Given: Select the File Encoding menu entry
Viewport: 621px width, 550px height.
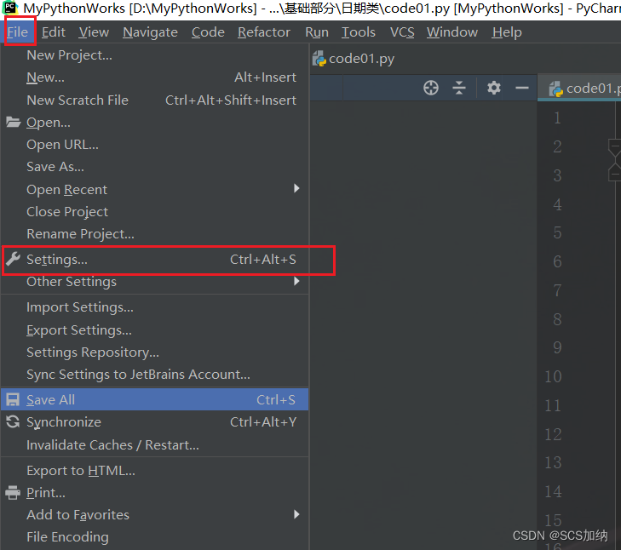Looking at the screenshot, I should (155, 537).
